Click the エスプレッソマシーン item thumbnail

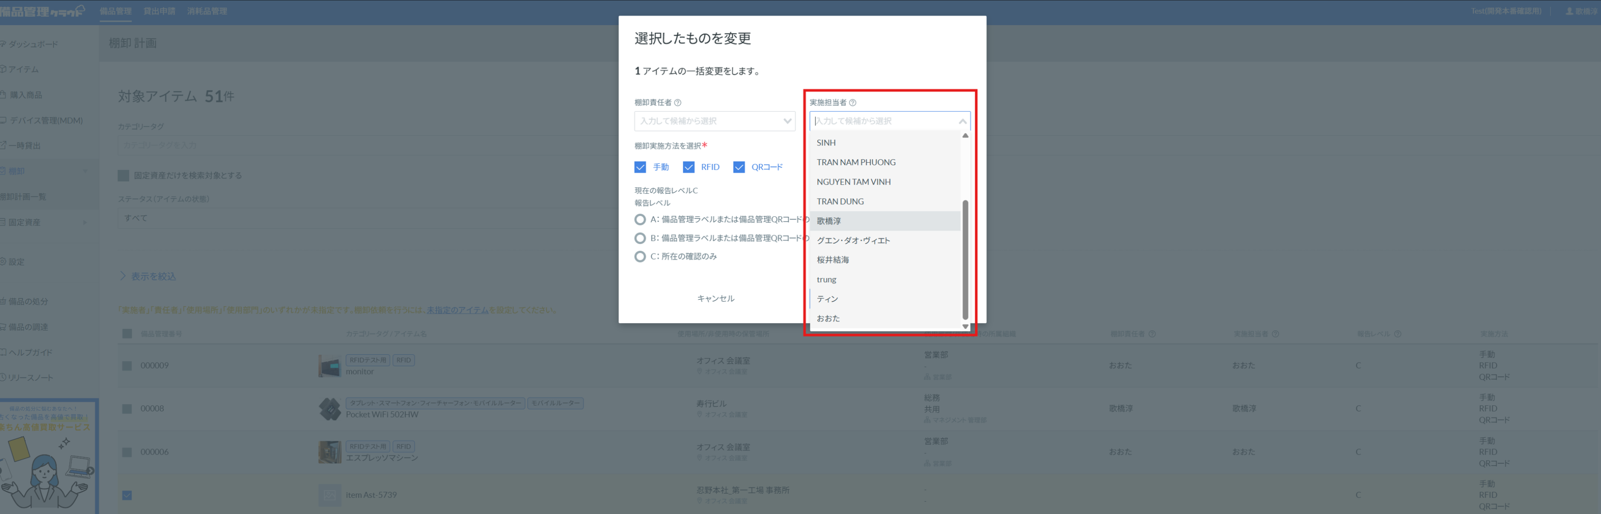click(329, 452)
